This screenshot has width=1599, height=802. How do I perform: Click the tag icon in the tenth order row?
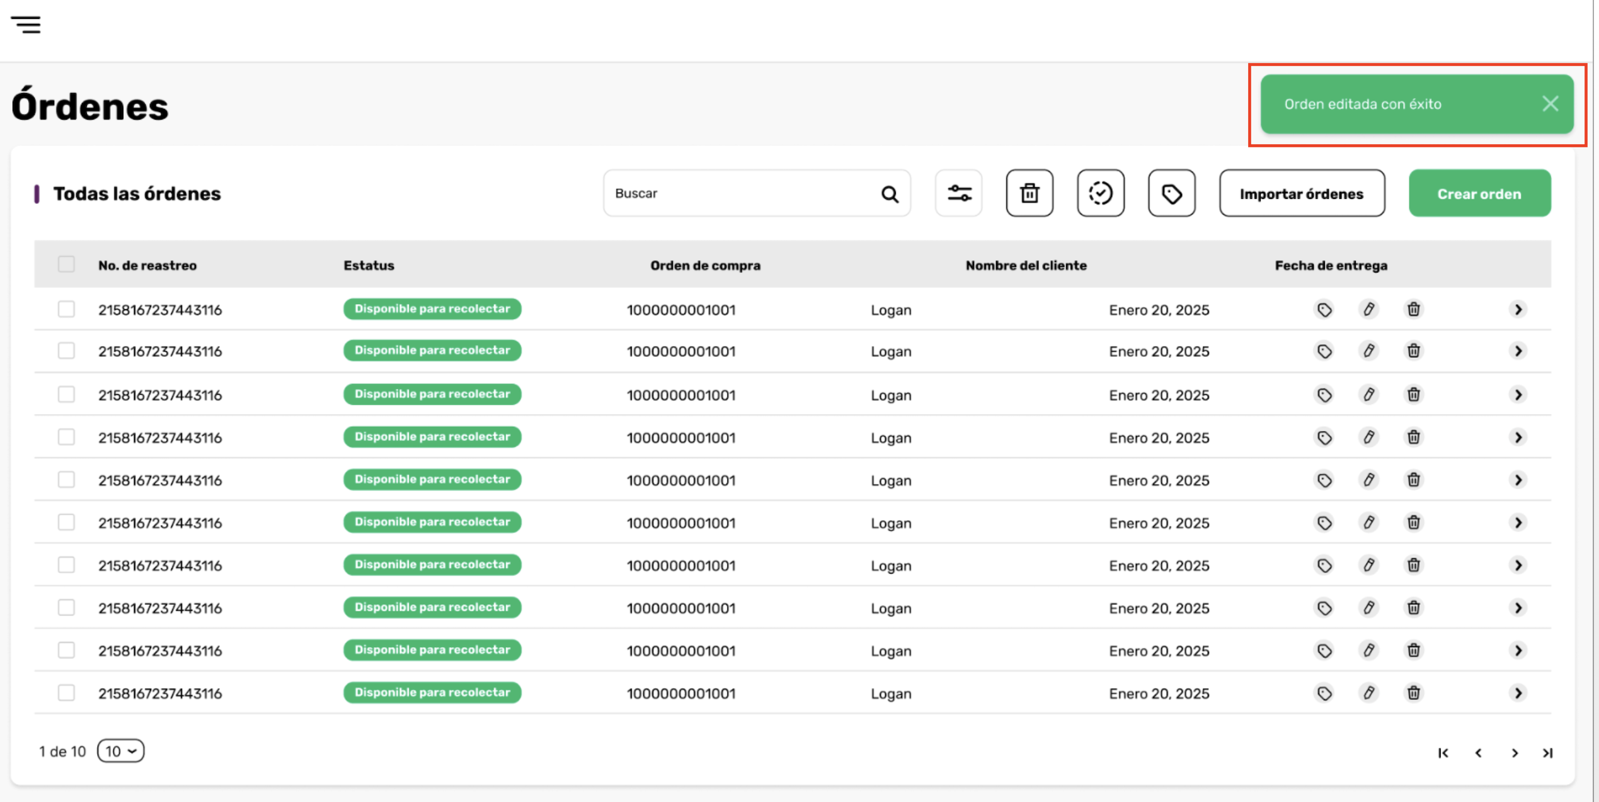1324,693
